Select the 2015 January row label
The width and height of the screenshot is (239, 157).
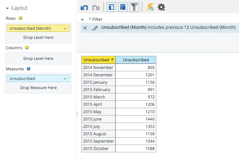click(x=98, y=82)
